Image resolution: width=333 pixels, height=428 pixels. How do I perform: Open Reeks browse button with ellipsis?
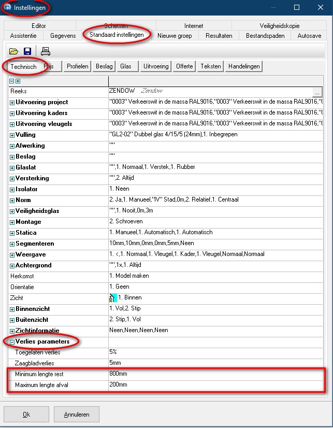point(317,93)
